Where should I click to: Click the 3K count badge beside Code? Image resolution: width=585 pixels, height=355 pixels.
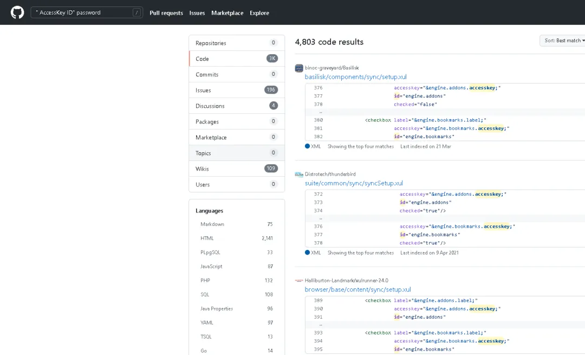click(x=272, y=58)
